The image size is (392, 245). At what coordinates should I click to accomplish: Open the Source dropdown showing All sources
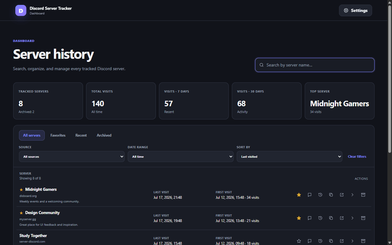pos(72,156)
